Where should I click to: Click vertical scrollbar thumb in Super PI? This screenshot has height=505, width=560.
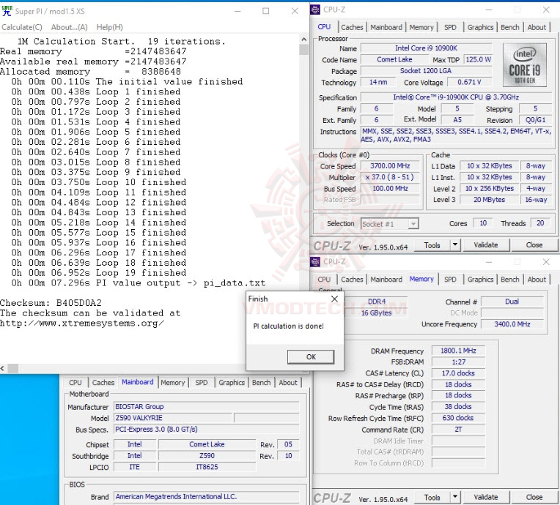pyautogui.click(x=304, y=49)
